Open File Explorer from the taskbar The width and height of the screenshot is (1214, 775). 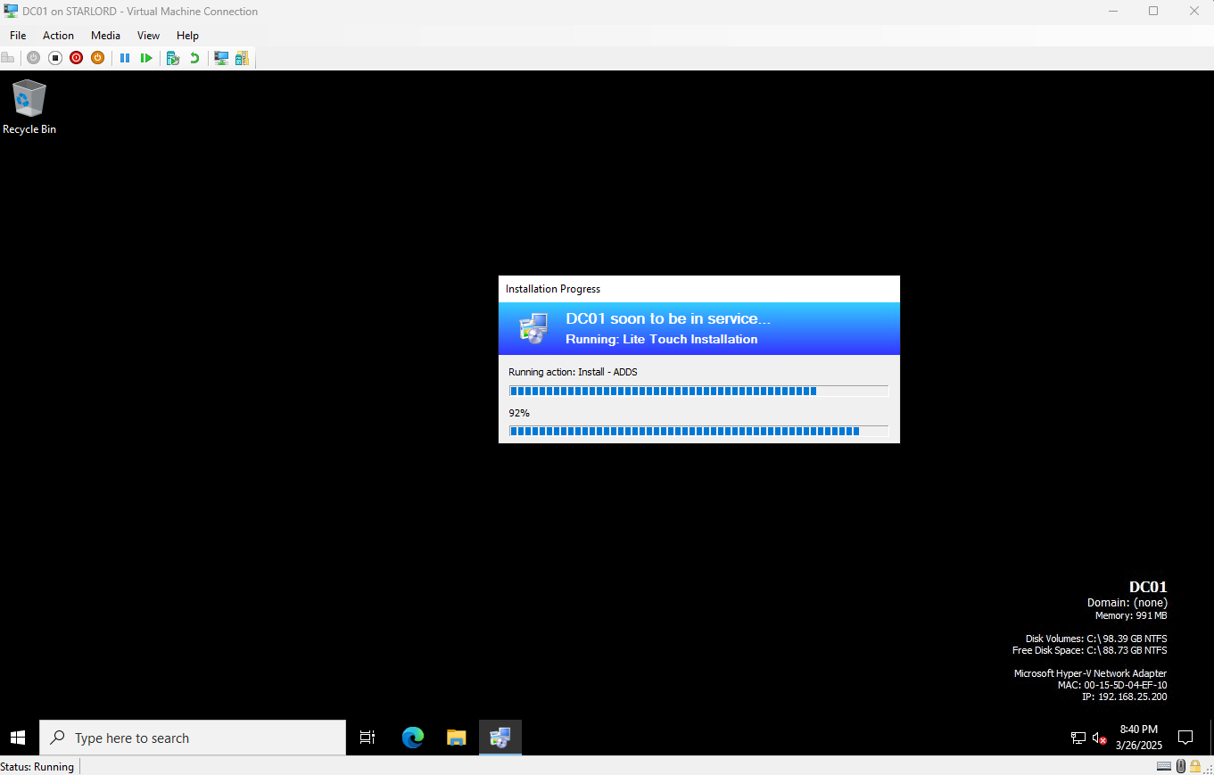[457, 738]
